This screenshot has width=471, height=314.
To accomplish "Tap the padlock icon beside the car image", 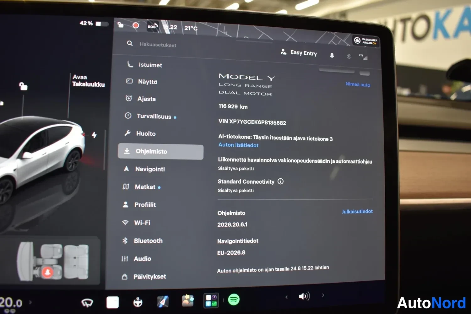I will (x=23, y=86).
